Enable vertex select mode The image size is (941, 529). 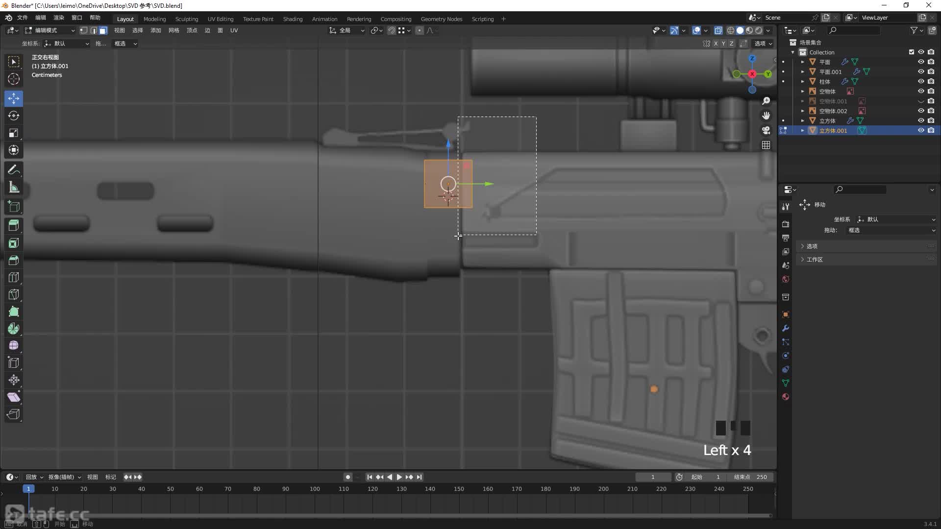click(x=84, y=30)
